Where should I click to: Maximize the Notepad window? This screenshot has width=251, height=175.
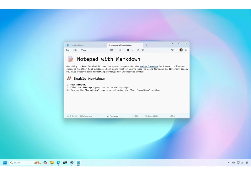pos(179,43)
